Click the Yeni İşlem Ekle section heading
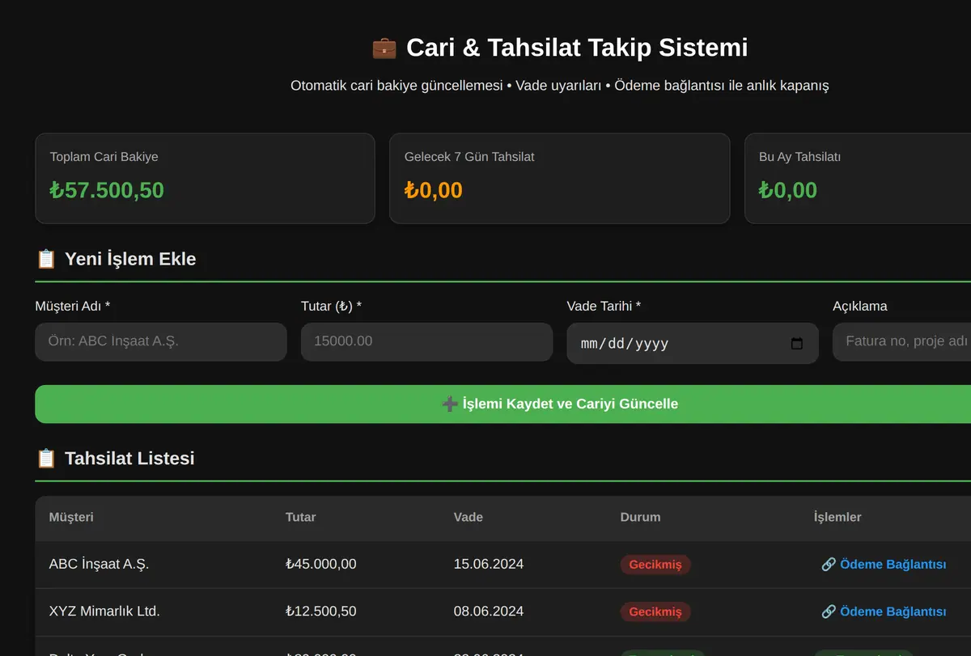Image resolution: width=971 pixels, height=656 pixels. [130, 259]
